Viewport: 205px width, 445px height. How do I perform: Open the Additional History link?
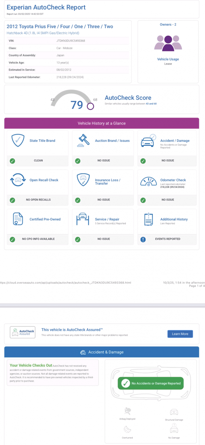point(174,219)
